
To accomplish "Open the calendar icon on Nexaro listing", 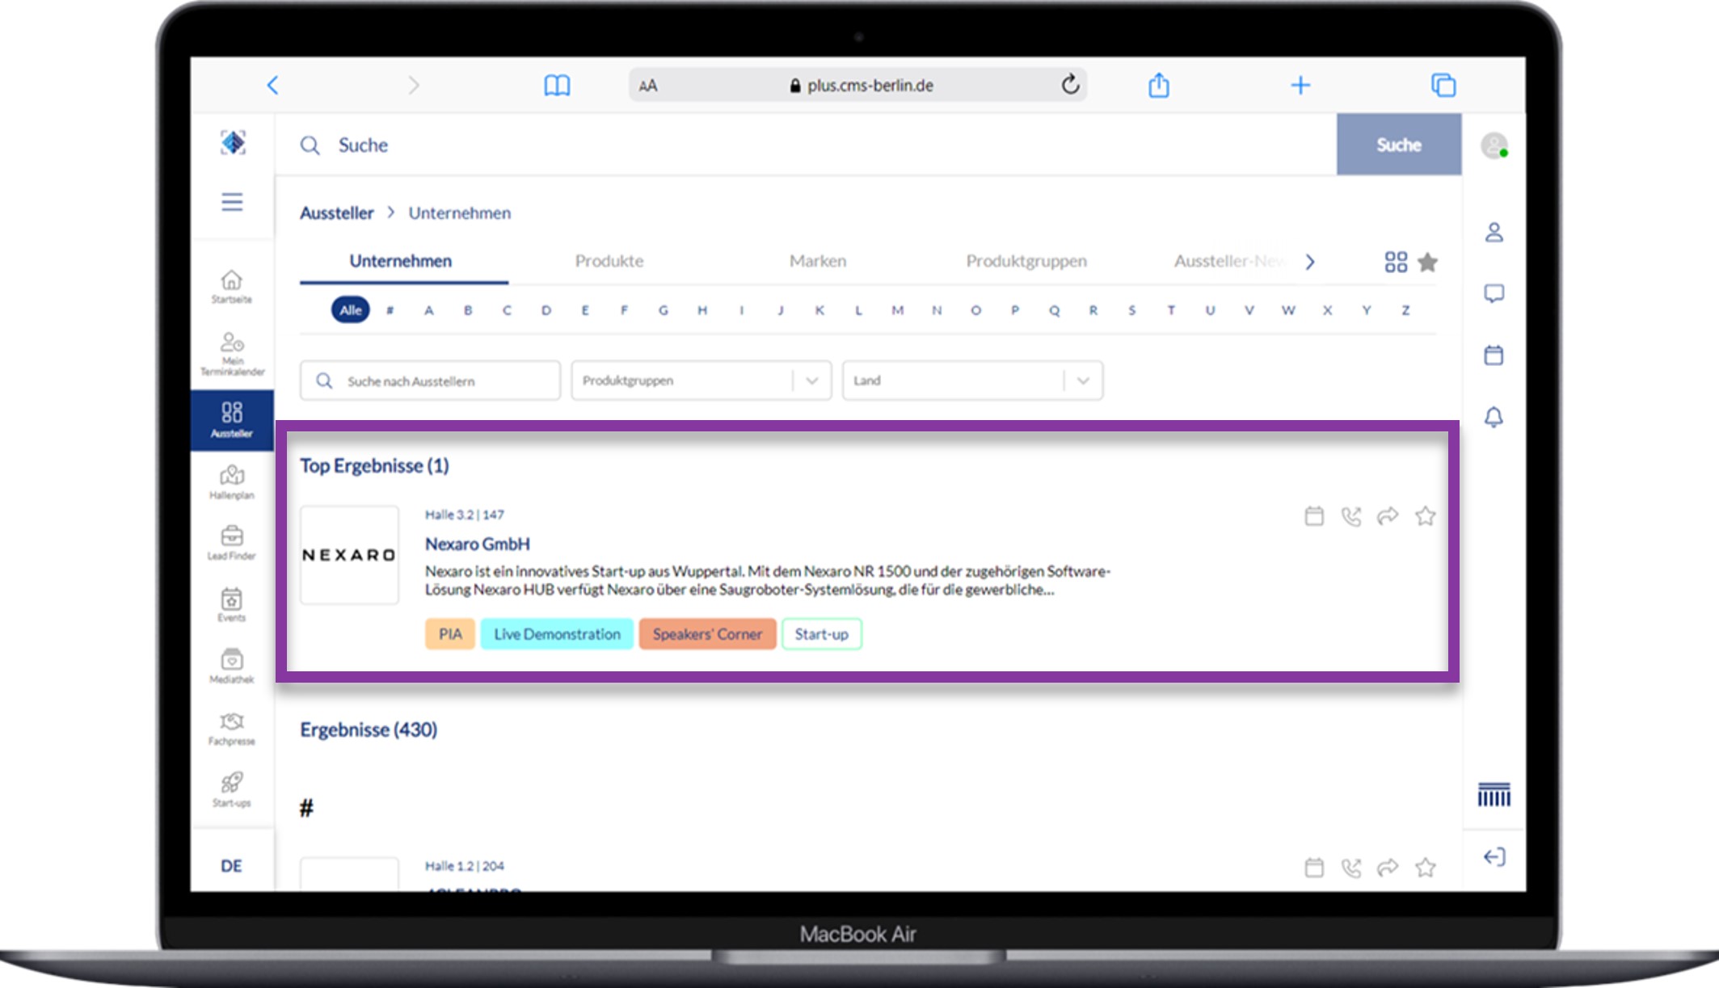I will (1314, 515).
